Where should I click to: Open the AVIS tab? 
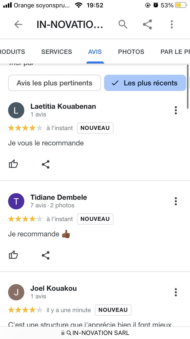(x=95, y=52)
